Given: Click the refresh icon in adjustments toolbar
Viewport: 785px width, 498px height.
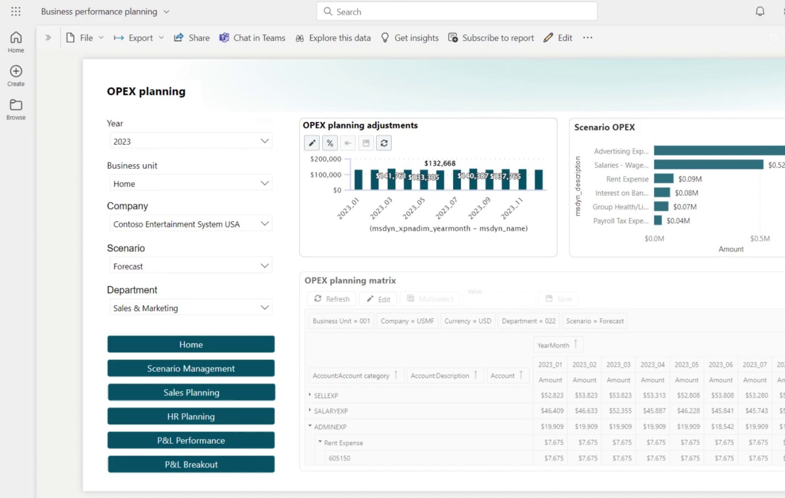Looking at the screenshot, I should point(384,143).
